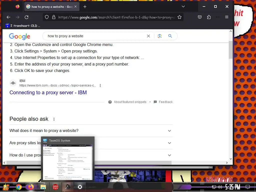Open Firefox application hamburger menu
The width and height of the screenshot is (256, 192).
coord(226,17)
